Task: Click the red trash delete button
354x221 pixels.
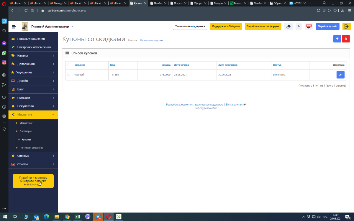Action: point(346,39)
